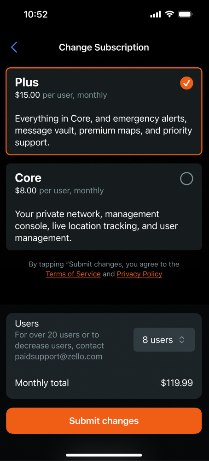This screenshot has height=461, width=209.
Task: Go back using the blue chevron arrow
Action: click(x=14, y=47)
